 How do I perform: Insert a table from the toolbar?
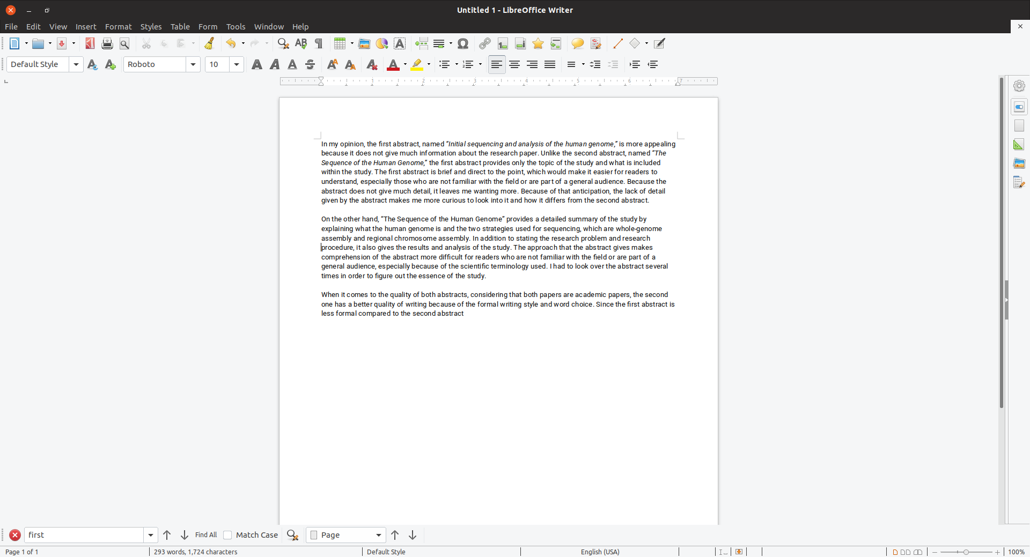340,44
